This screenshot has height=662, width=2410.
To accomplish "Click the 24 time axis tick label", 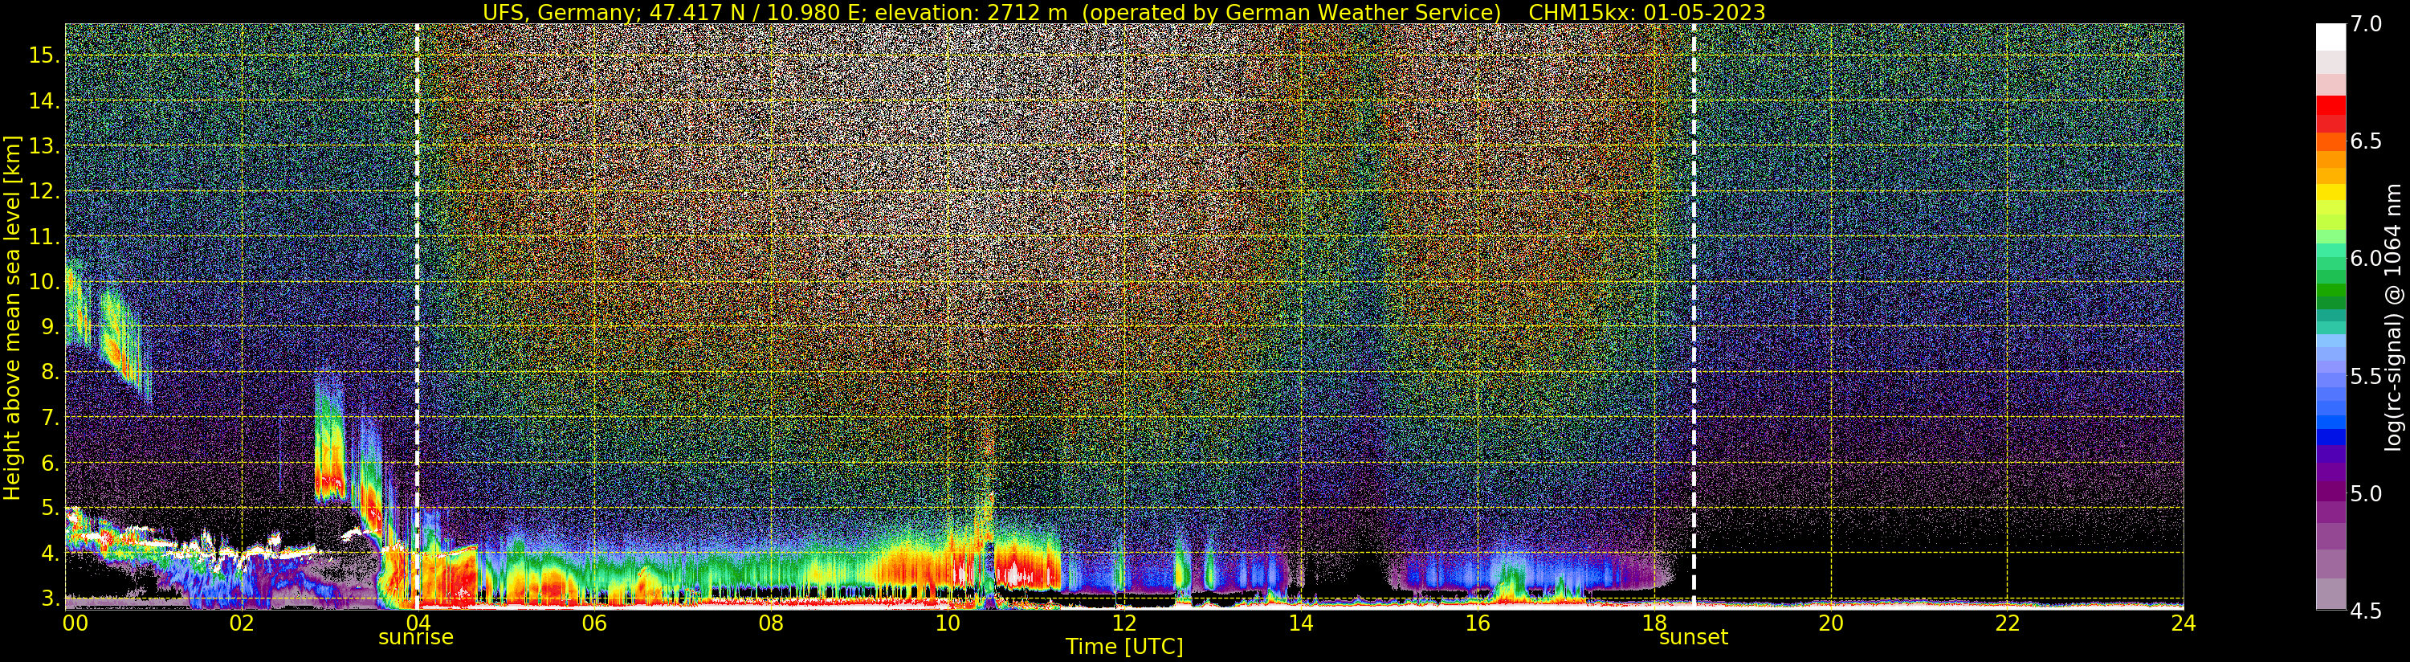I will (2184, 623).
